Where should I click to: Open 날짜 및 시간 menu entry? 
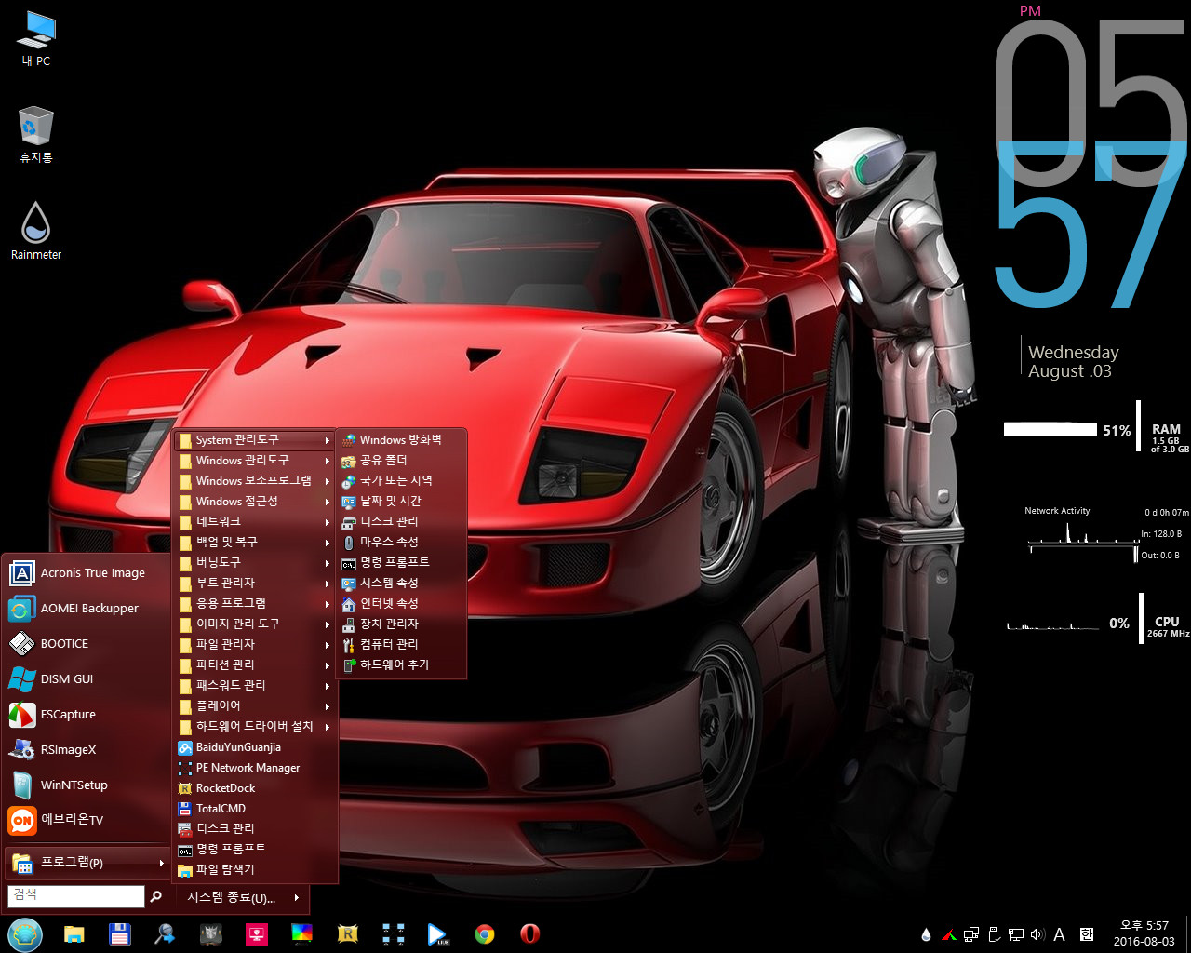(401, 502)
